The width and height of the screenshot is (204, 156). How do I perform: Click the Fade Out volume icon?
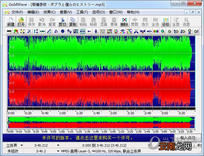click(183, 31)
